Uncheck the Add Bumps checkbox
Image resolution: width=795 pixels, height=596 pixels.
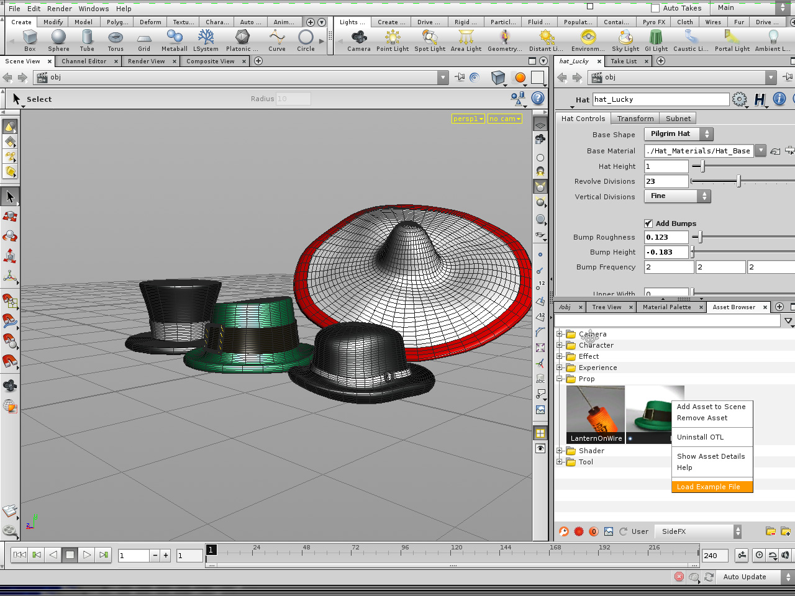648,223
